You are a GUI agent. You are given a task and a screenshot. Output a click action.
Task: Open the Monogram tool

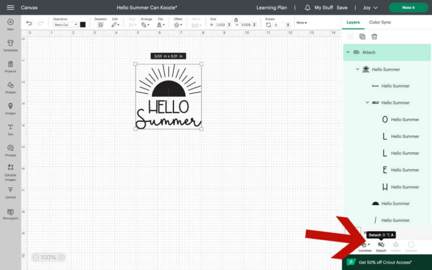10,213
